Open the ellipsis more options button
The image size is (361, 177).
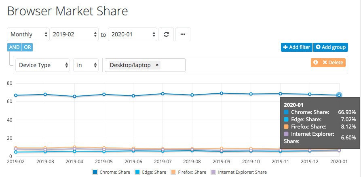coord(183,35)
